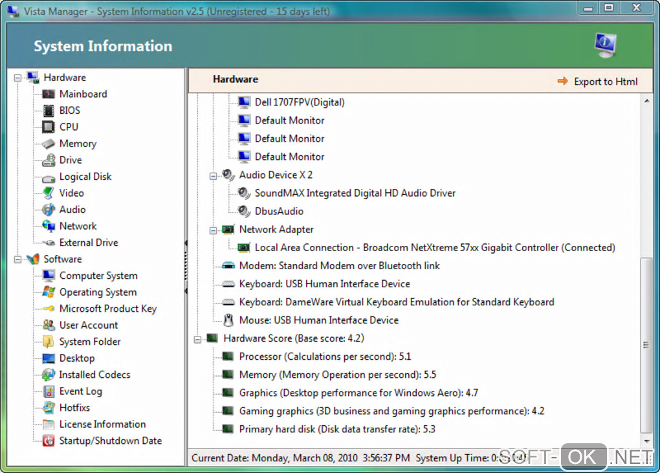Image resolution: width=660 pixels, height=473 pixels.
Task: Select Memory operation per second score
Action: (338, 375)
